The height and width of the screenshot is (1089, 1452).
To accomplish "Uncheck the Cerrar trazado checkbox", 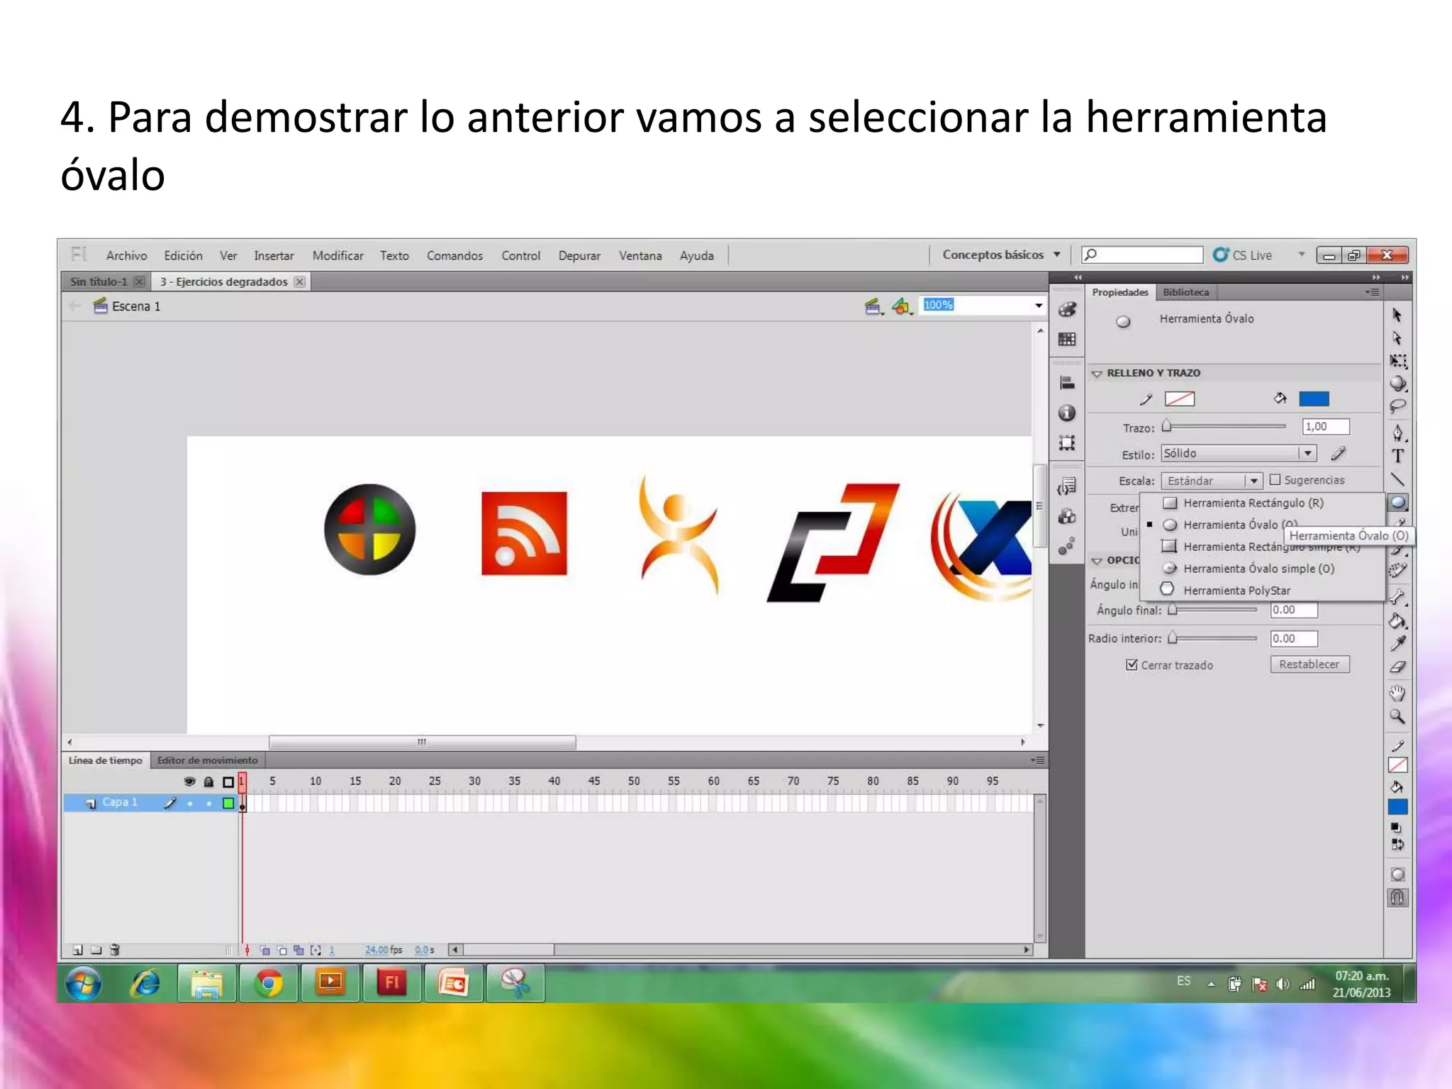I will 1132,665.
